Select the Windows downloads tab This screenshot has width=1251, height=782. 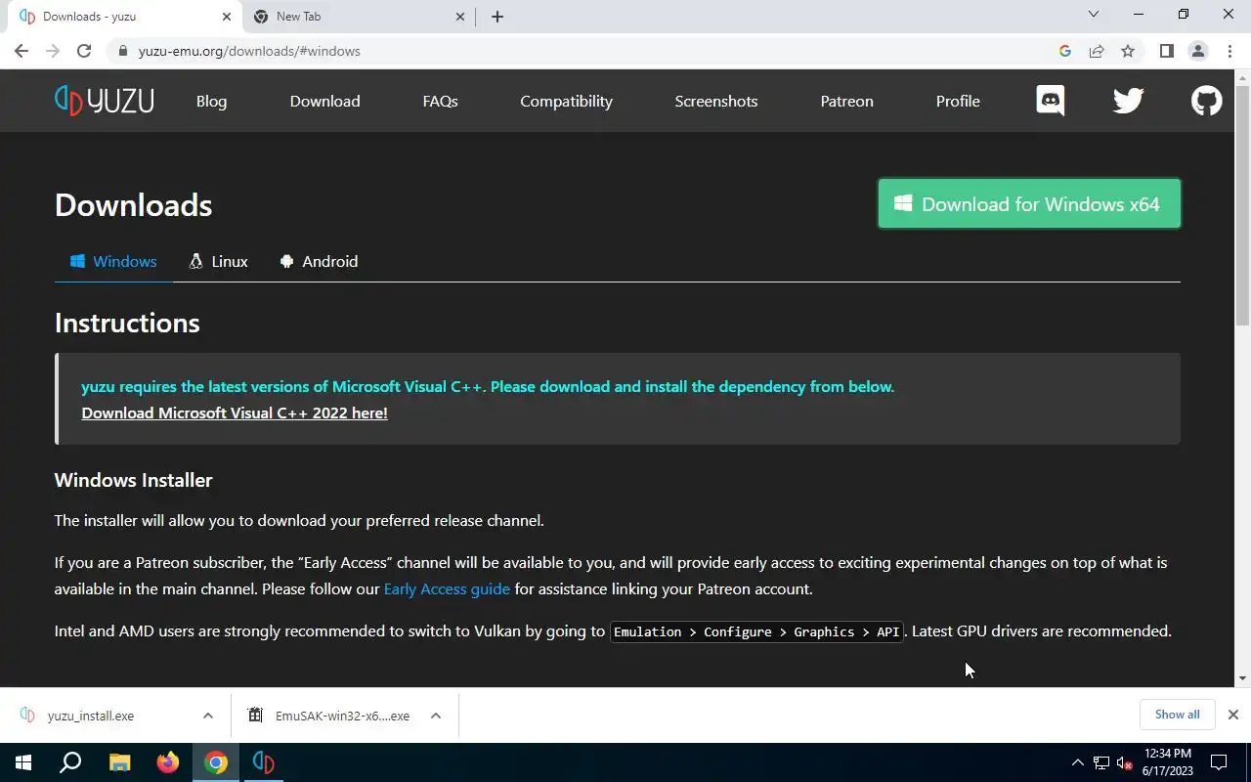tap(113, 261)
